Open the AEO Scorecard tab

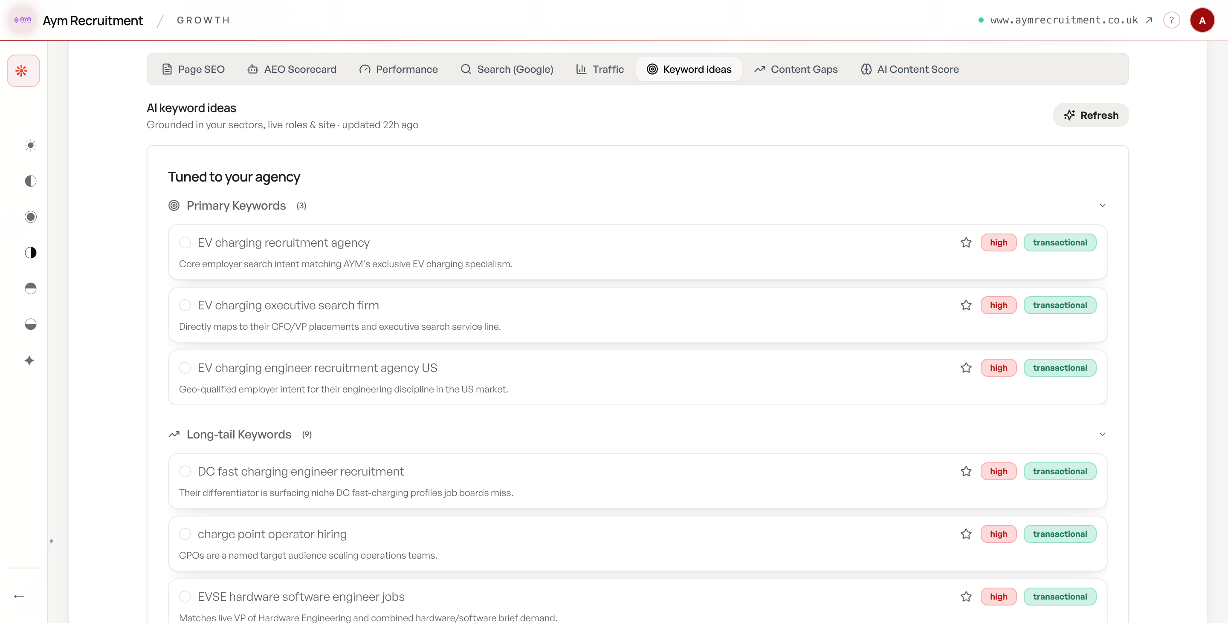pos(292,69)
